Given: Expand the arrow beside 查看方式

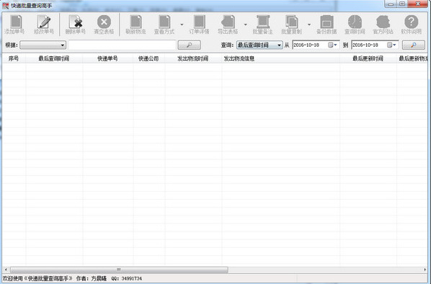Looking at the screenshot, I should (x=182, y=25).
